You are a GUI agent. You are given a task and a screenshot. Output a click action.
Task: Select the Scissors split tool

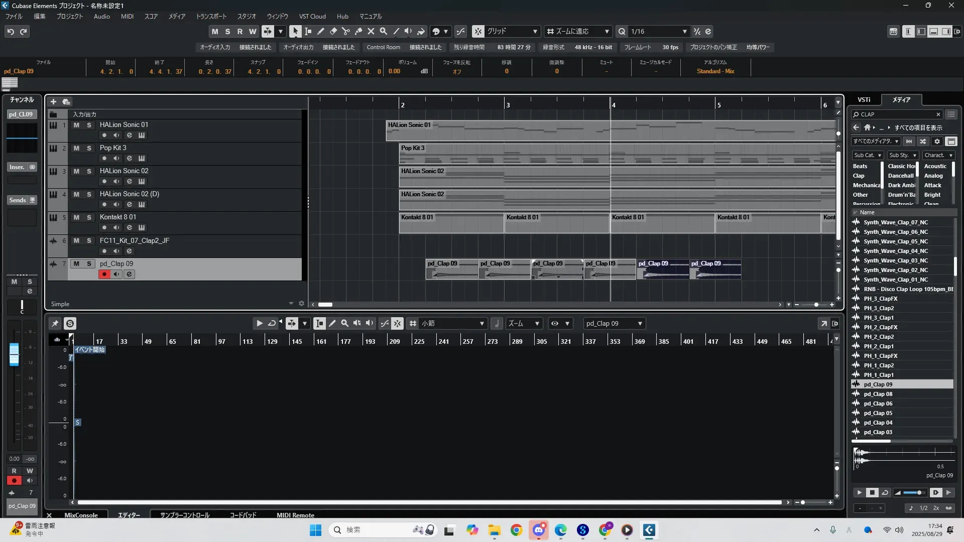point(346,31)
